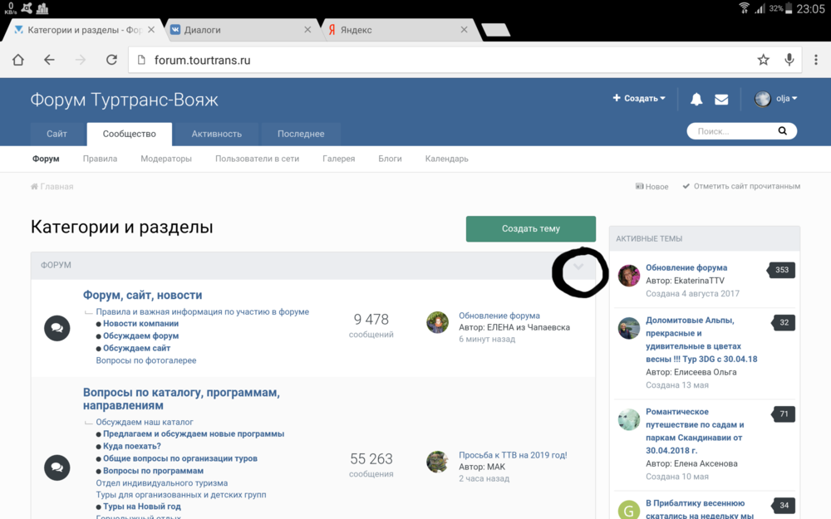The image size is (831, 519).
Task: Open the browser three-dot menu
Action: point(816,60)
